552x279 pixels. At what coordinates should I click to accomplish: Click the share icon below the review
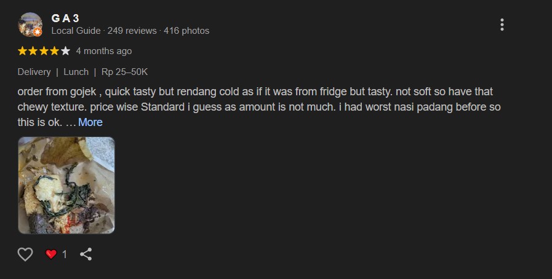coord(86,254)
